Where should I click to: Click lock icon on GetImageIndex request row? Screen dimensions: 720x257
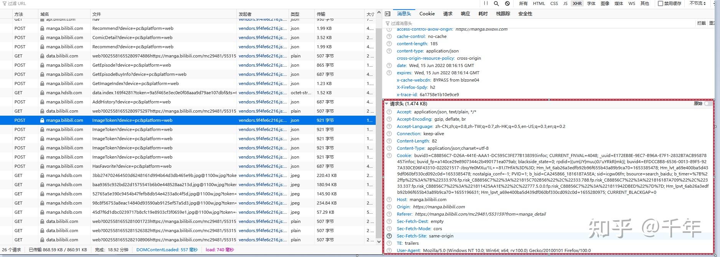42,83
